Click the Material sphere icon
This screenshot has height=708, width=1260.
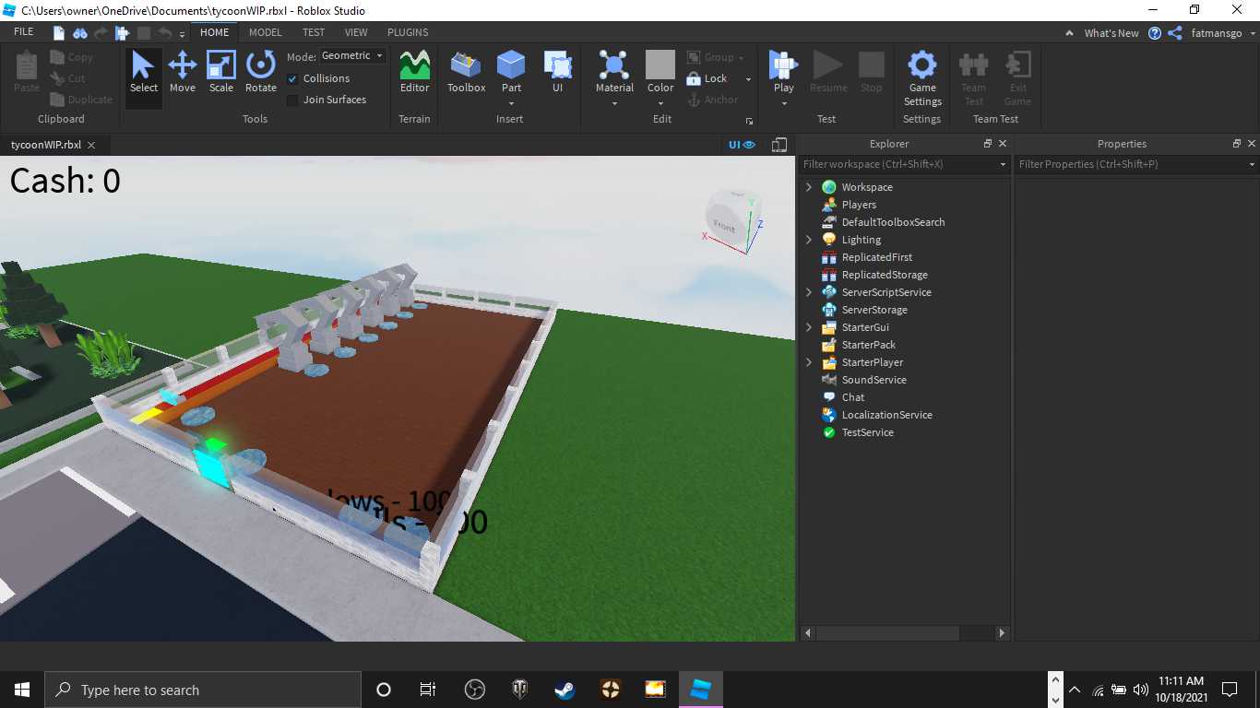click(x=614, y=66)
